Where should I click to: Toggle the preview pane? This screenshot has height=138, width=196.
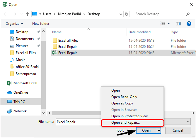pyautogui.click(x=178, y=24)
